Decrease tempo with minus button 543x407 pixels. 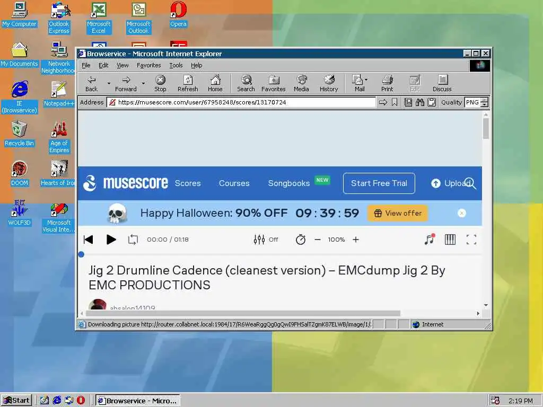tap(318, 240)
